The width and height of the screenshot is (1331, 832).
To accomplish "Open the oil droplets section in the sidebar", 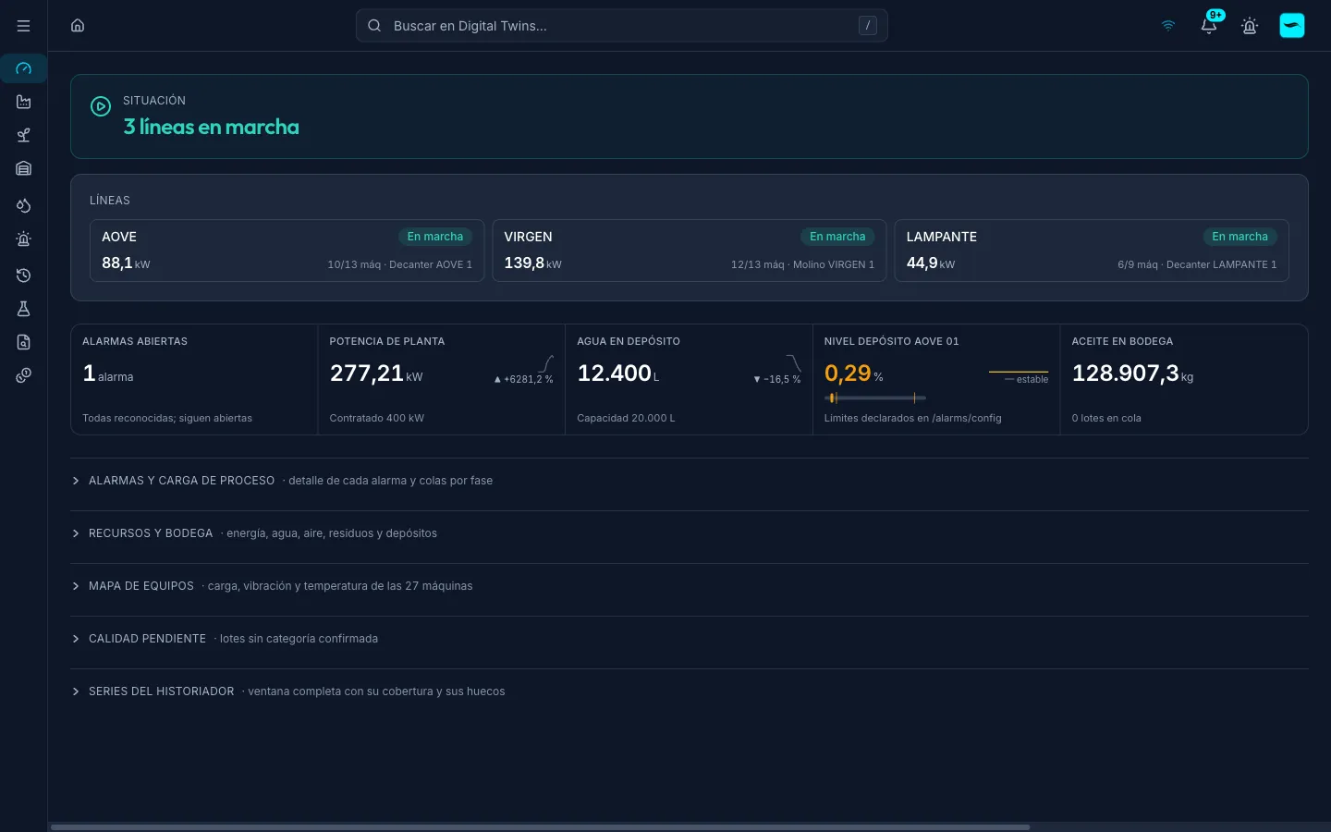I will click(x=24, y=205).
